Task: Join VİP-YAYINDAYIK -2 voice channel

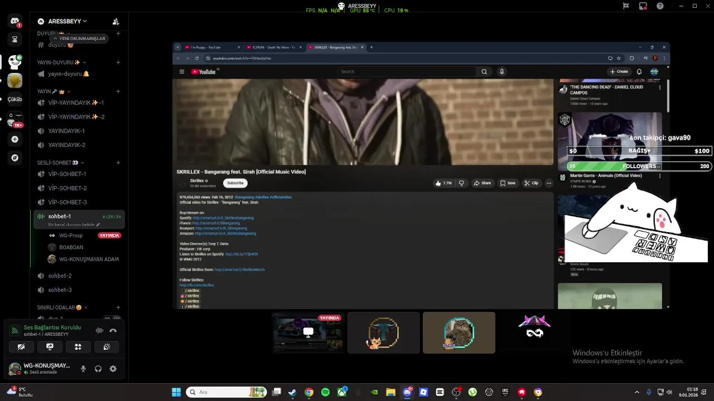Action: click(x=78, y=117)
